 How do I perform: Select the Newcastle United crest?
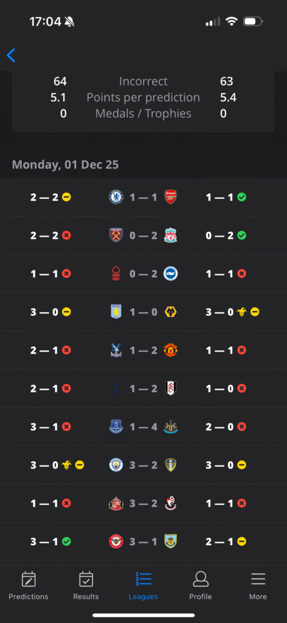pyautogui.click(x=171, y=426)
